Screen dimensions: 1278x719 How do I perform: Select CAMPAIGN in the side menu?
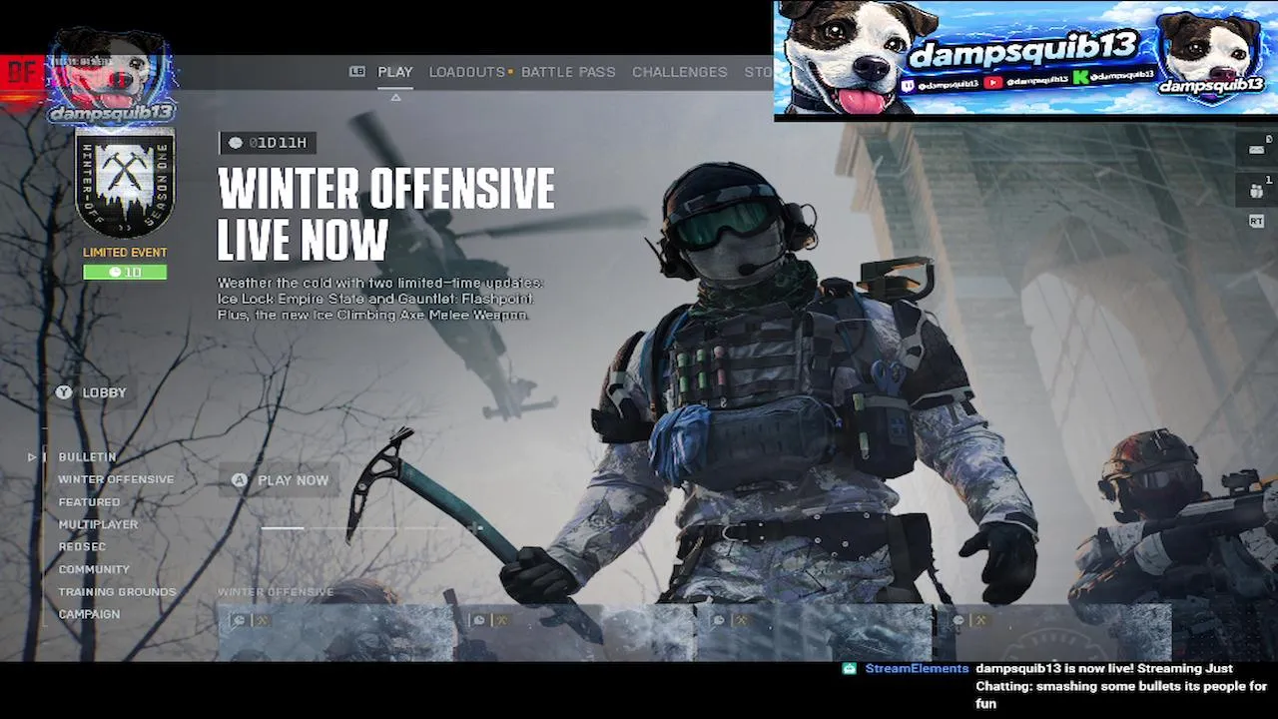89,614
